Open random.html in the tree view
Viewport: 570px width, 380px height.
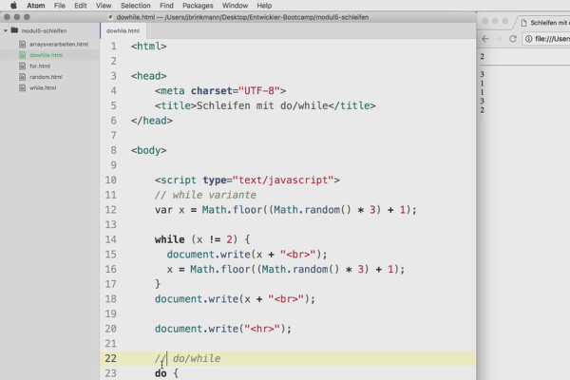47,77
